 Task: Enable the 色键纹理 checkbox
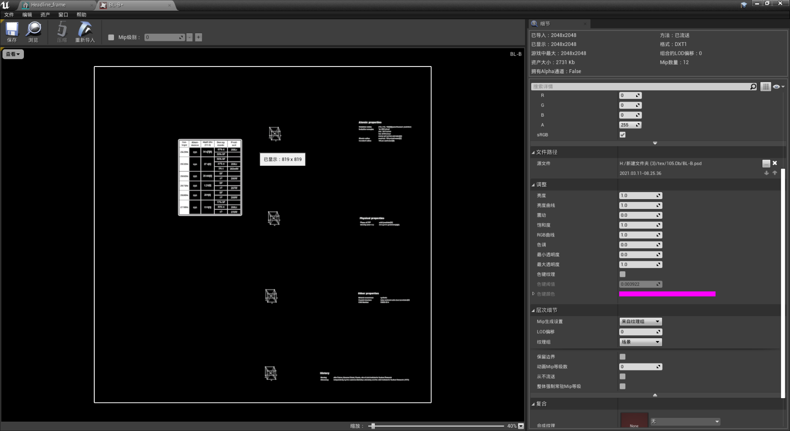click(x=623, y=275)
